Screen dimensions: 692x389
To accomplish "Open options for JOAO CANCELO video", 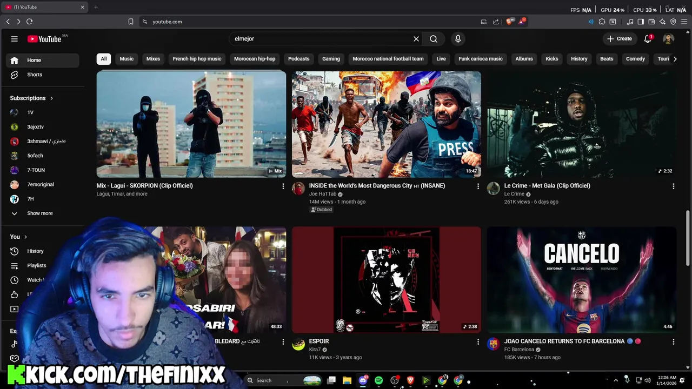I will pyautogui.click(x=673, y=341).
